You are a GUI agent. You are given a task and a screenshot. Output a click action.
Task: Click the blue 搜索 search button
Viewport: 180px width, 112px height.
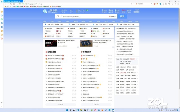[x=122, y=17]
